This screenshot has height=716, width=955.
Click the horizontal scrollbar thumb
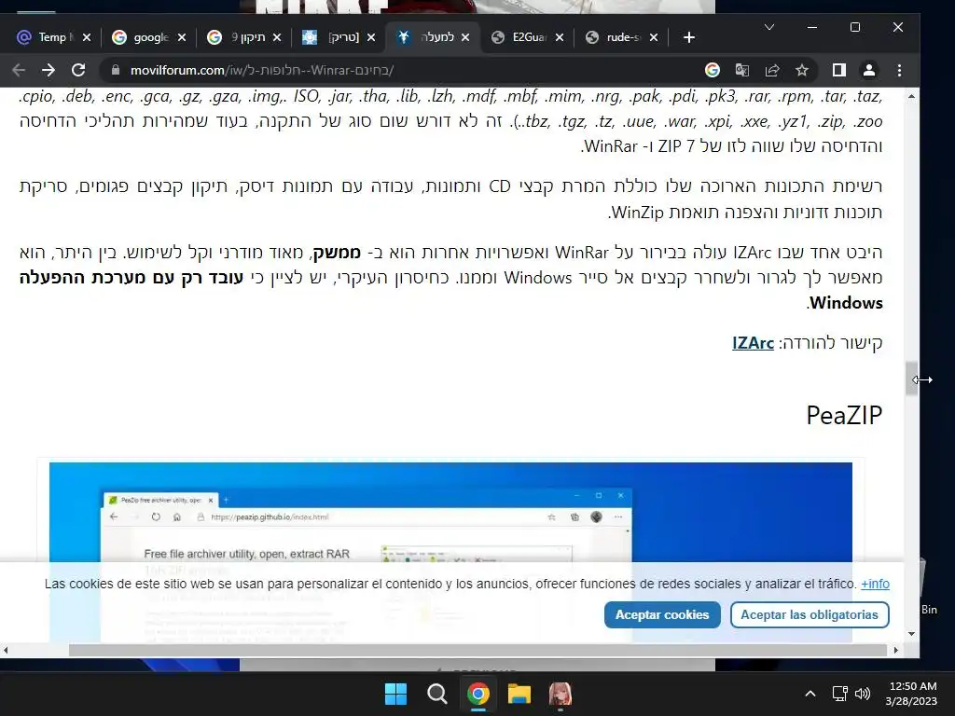tap(477, 650)
